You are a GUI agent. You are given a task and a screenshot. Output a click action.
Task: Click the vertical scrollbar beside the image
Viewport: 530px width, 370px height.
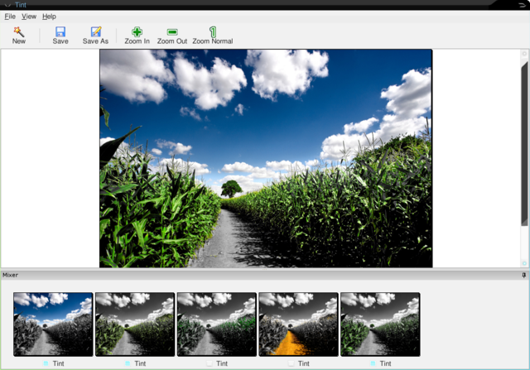524,143
